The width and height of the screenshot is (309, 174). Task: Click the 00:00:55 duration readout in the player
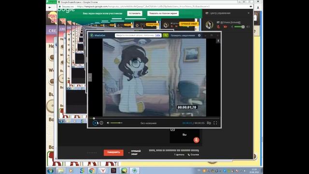point(199,123)
